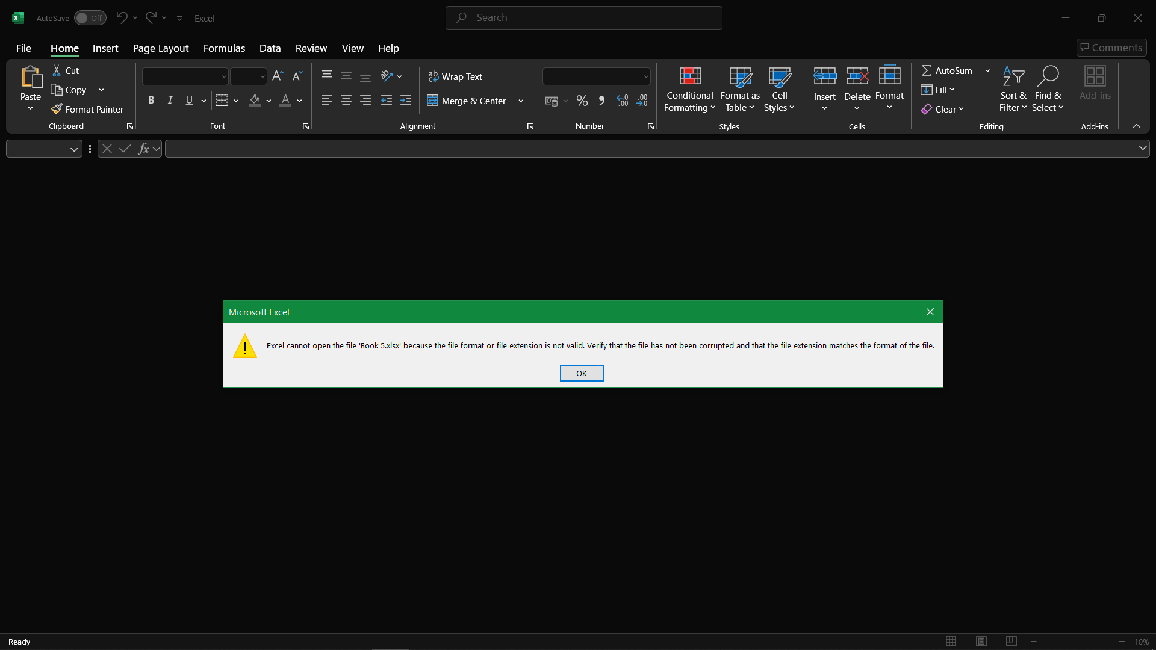Toggle the AutoSave switch on
This screenshot has width=1156, height=650.
click(90, 18)
